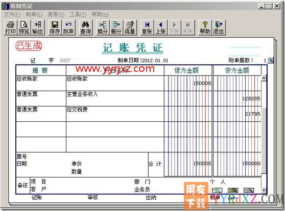This screenshot has width=285, height=211.
Task: Open the 帮助(H) menu
Action: click(x=100, y=14)
